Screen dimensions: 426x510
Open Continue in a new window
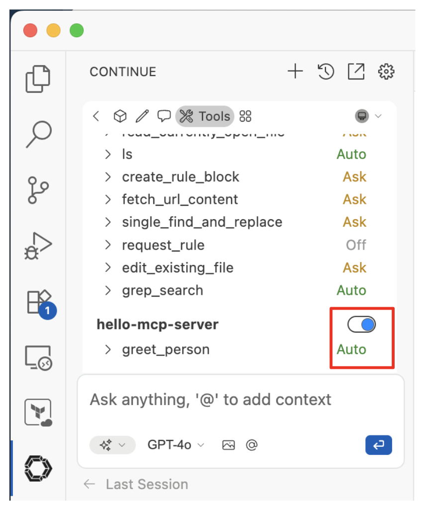[356, 71]
